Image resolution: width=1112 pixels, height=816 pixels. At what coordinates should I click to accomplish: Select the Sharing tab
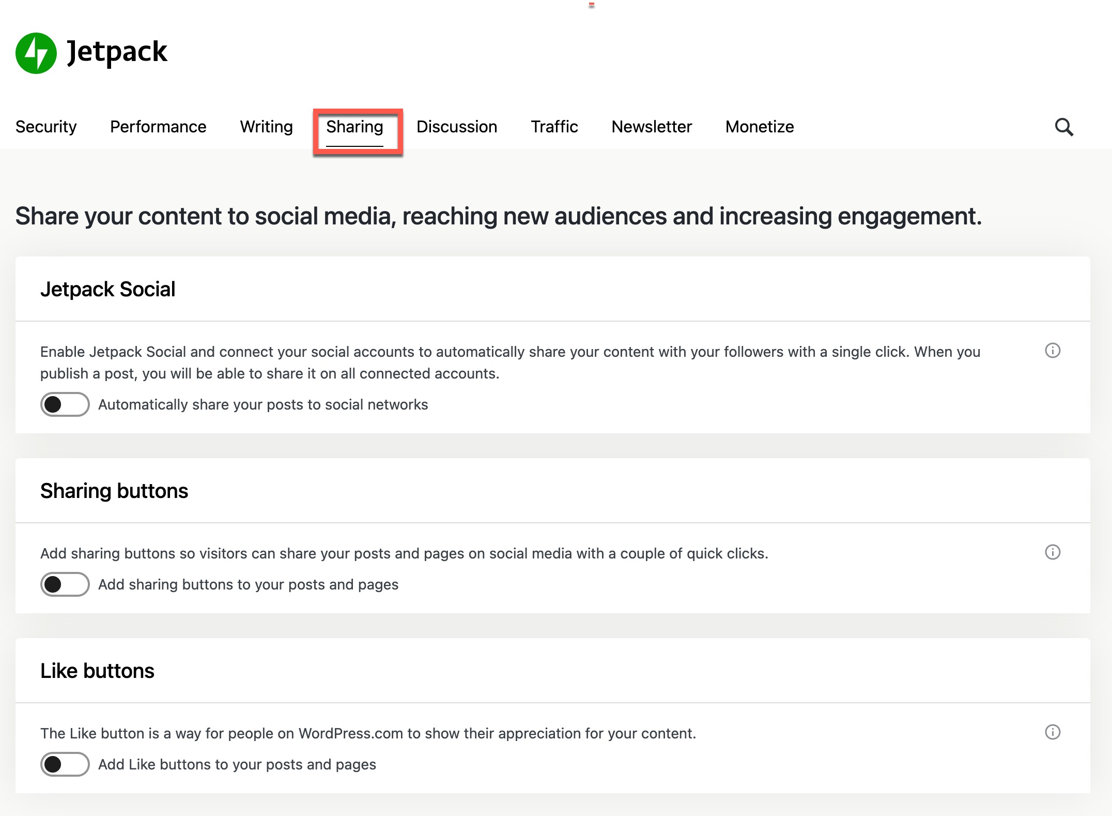click(x=354, y=127)
